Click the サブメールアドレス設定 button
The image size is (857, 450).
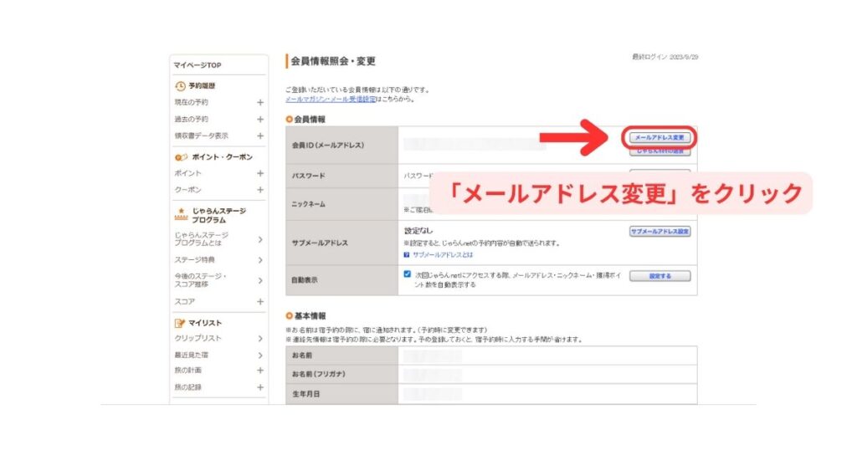[659, 232]
